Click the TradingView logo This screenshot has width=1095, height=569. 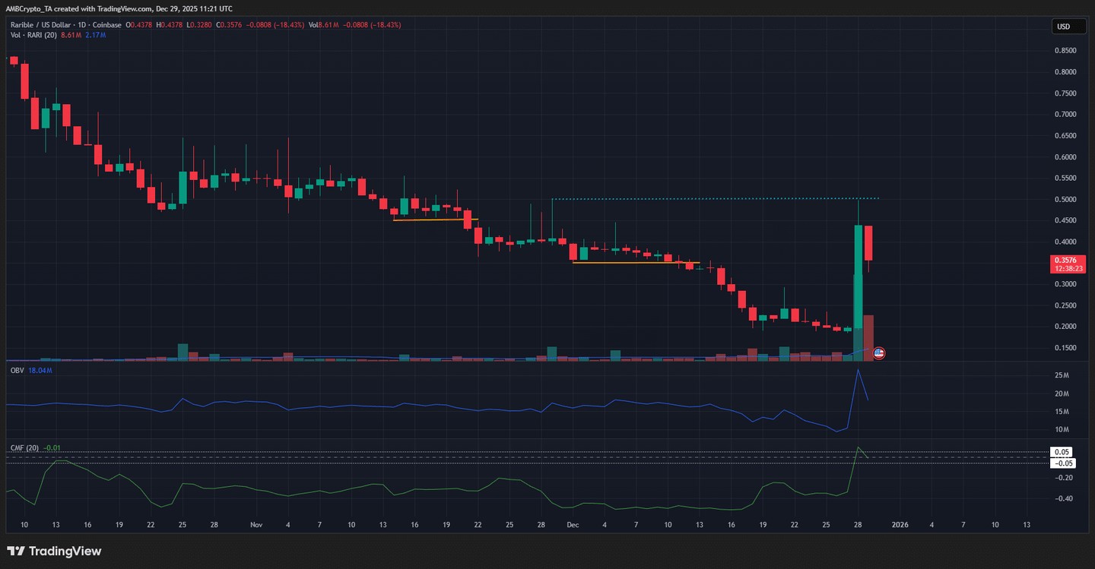[x=54, y=551]
